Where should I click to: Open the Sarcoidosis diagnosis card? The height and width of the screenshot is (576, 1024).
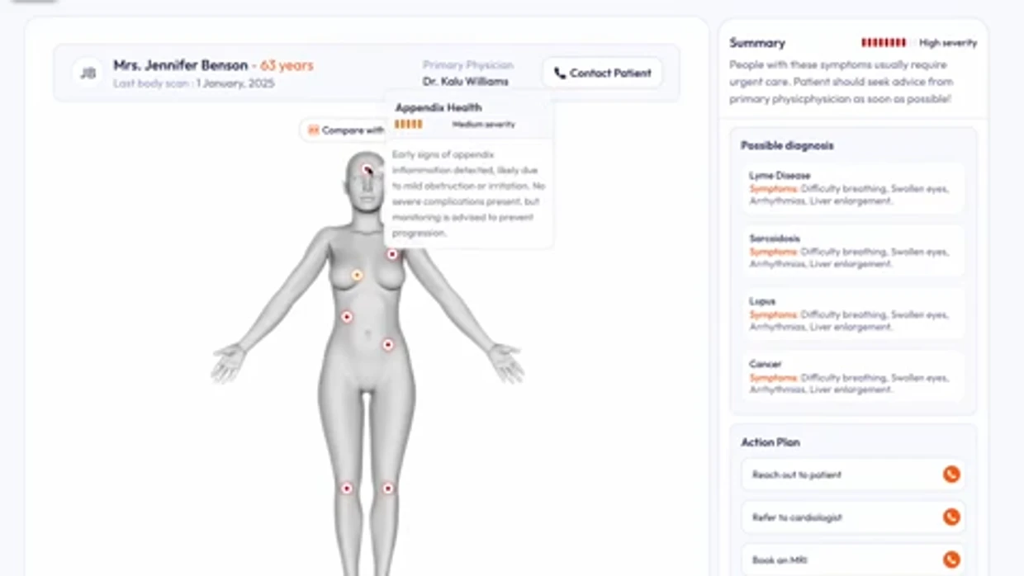(x=853, y=251)
